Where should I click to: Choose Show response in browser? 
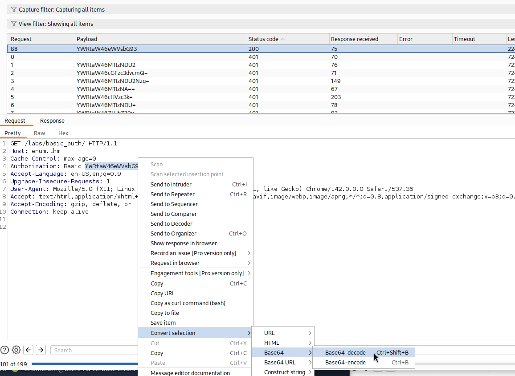coord(196,244)
